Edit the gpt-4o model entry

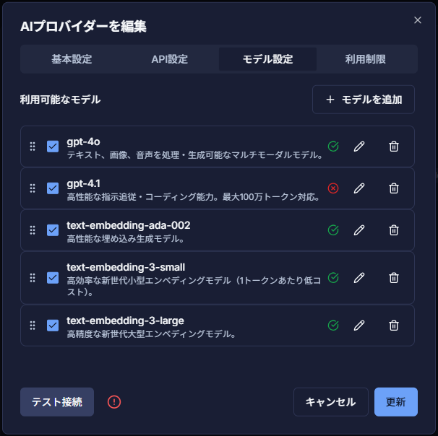coord(359,147)
